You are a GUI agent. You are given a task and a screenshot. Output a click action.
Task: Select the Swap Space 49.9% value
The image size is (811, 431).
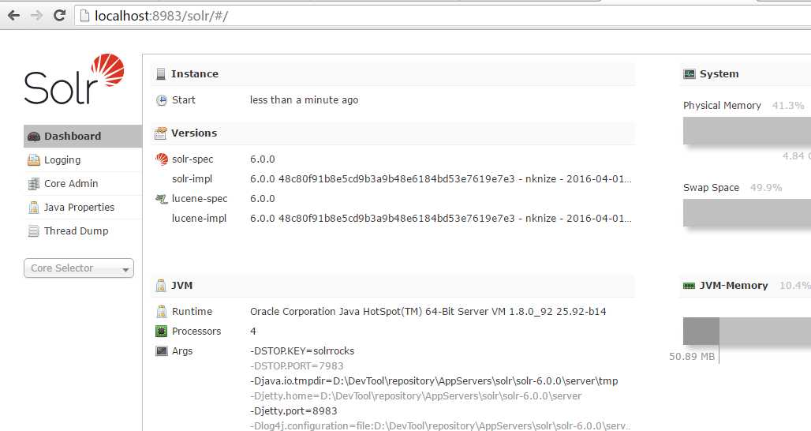[x=766, y=188]
